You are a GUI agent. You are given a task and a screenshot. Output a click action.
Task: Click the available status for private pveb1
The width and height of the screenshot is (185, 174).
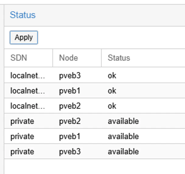point(123,136)
